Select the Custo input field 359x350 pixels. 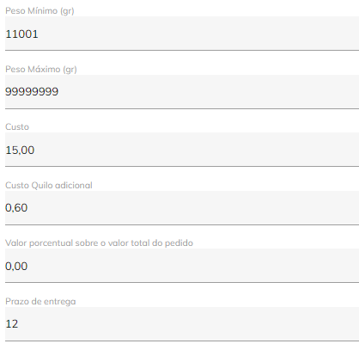click(182, 150)
